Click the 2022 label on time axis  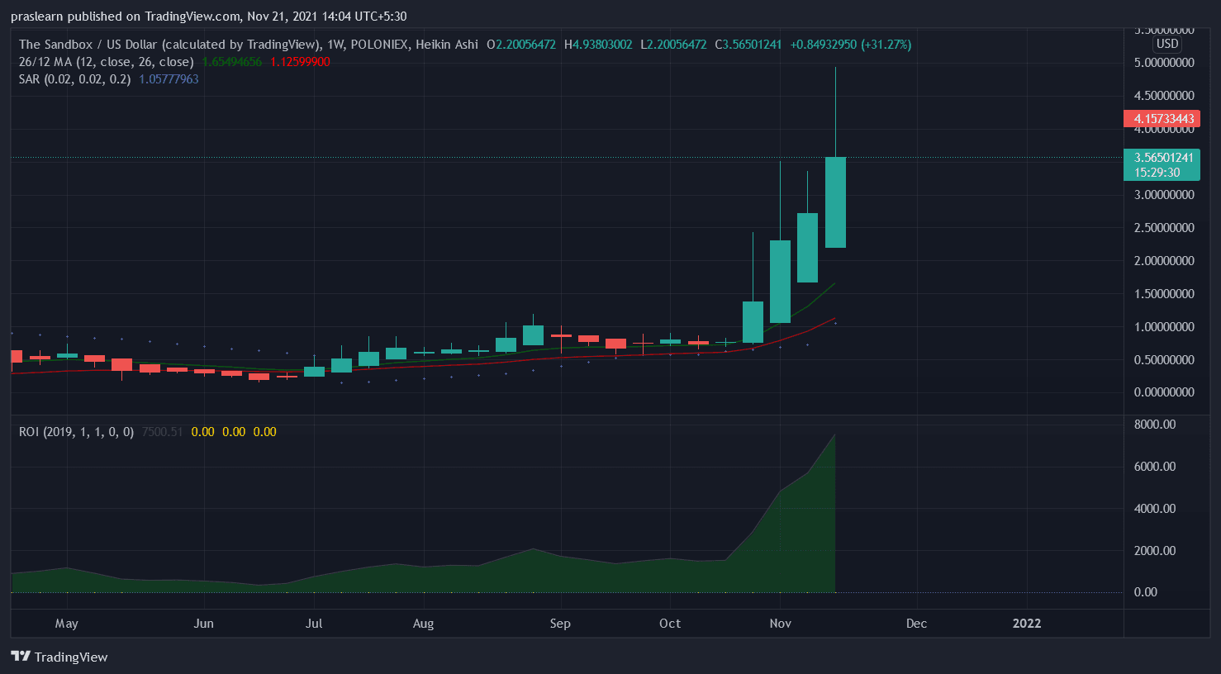1027,624
